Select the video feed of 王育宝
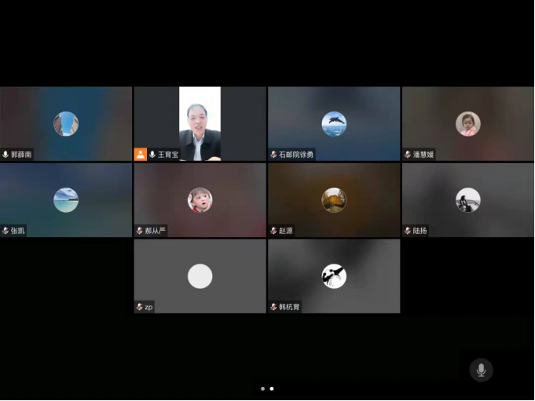Screen dimensions: 535x401 (200, 123)
